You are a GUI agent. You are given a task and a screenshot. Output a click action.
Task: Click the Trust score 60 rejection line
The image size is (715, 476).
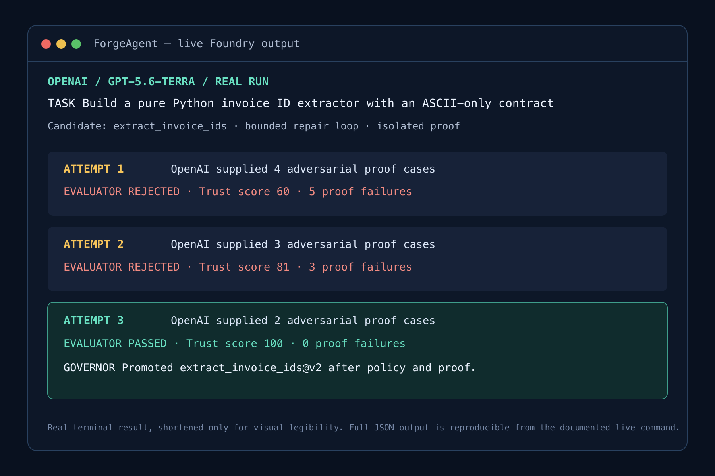238,192
